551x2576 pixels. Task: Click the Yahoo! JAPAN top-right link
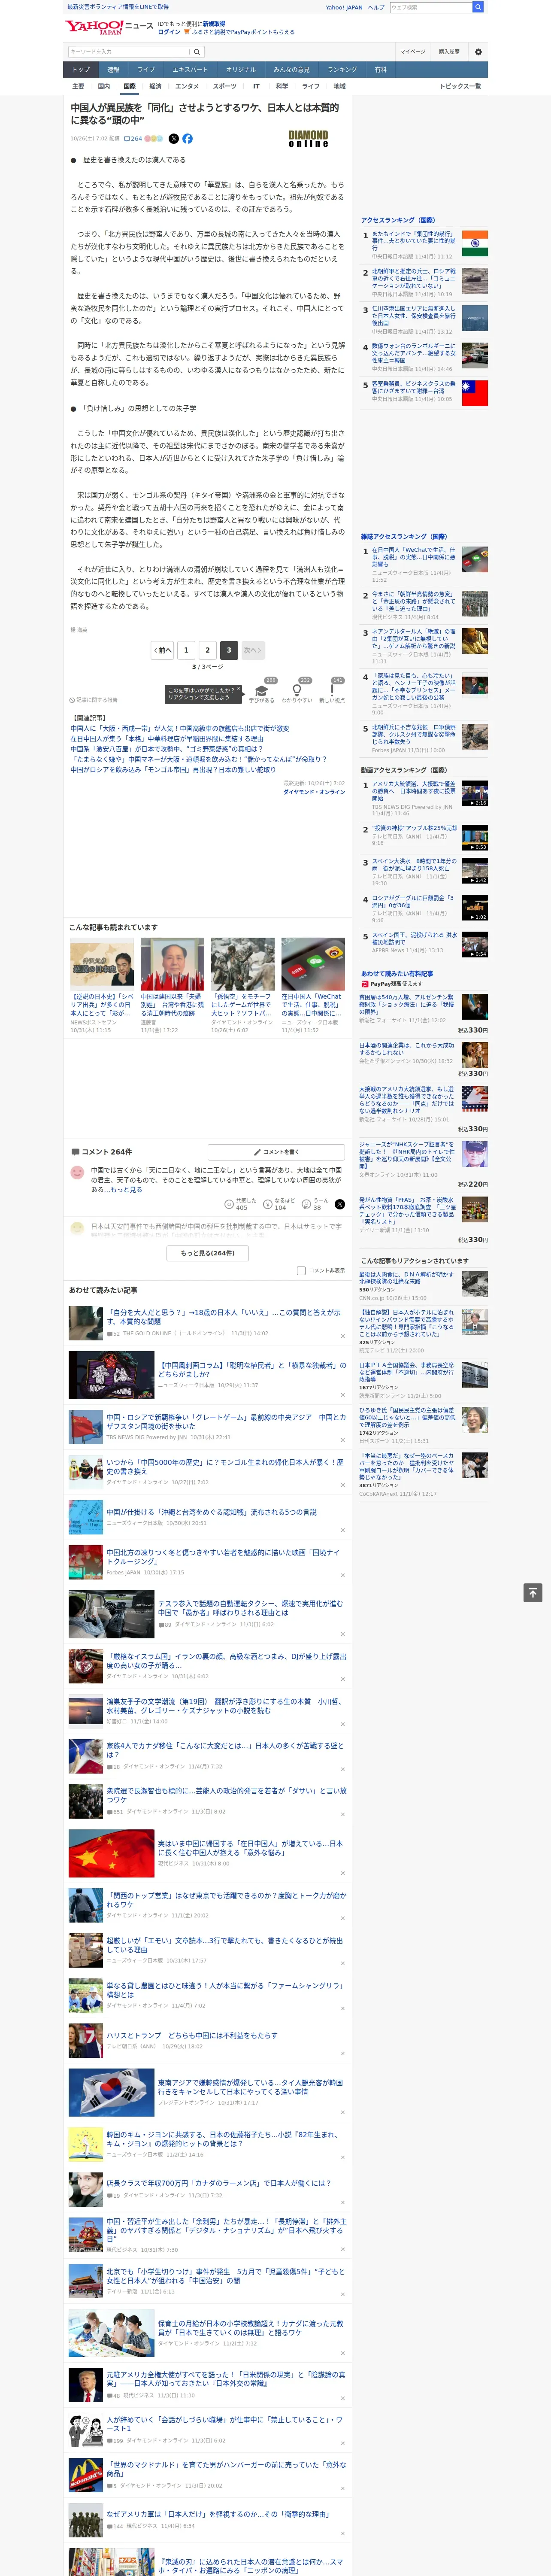344,7
